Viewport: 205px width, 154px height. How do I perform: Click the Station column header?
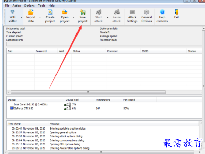(x=194, y=51)
